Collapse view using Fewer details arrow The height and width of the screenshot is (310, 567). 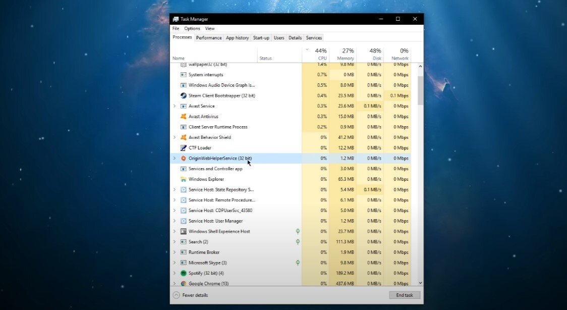coord(176,295)
